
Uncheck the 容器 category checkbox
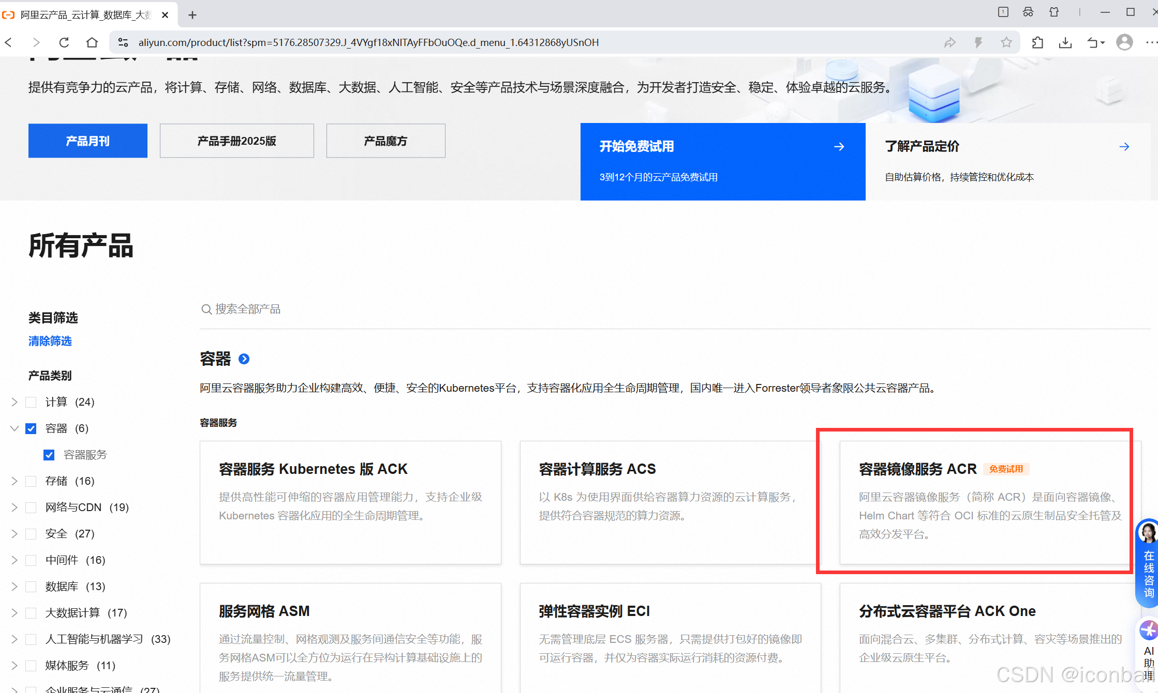(x=31, y=428)
